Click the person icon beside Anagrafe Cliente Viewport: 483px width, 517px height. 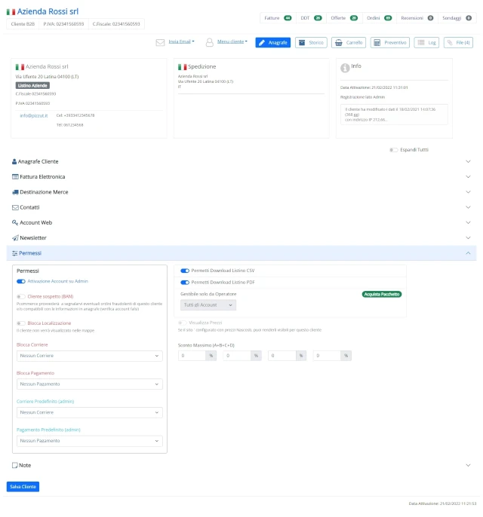pyautogui.click(x=14, y=161)
